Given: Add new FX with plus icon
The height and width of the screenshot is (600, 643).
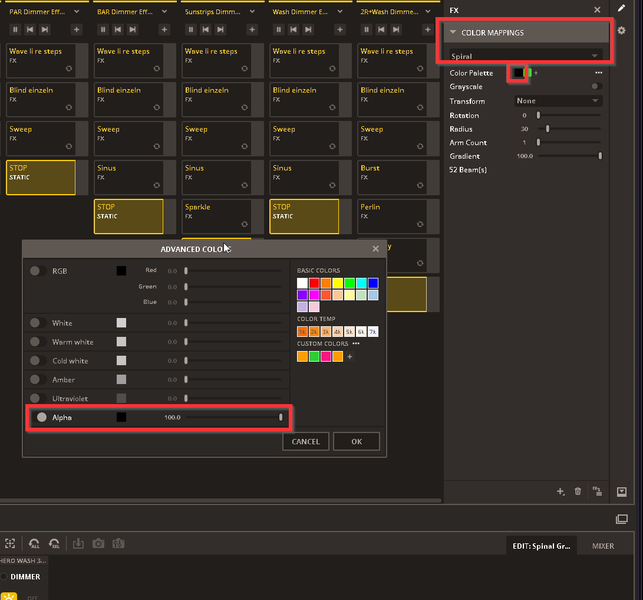Looking at the screenshot, I should [560, 491].
